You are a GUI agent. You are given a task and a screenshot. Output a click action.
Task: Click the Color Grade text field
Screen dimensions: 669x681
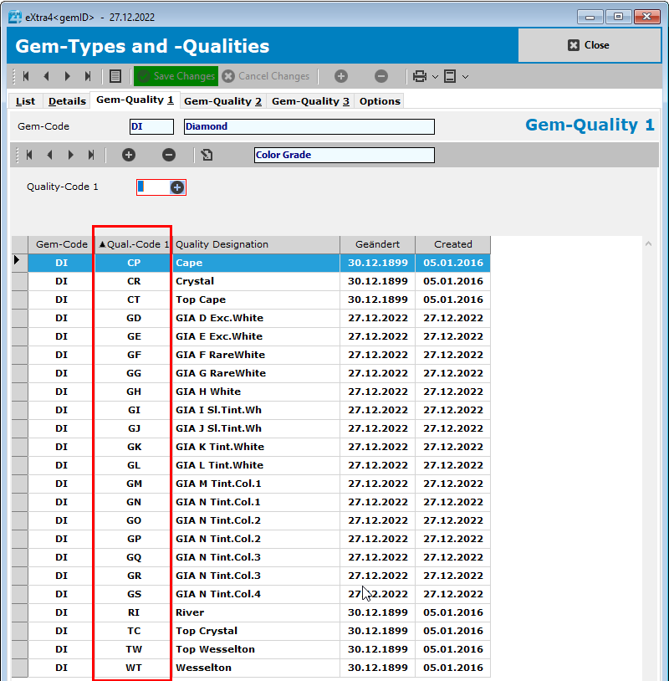(x=344, y=155)
